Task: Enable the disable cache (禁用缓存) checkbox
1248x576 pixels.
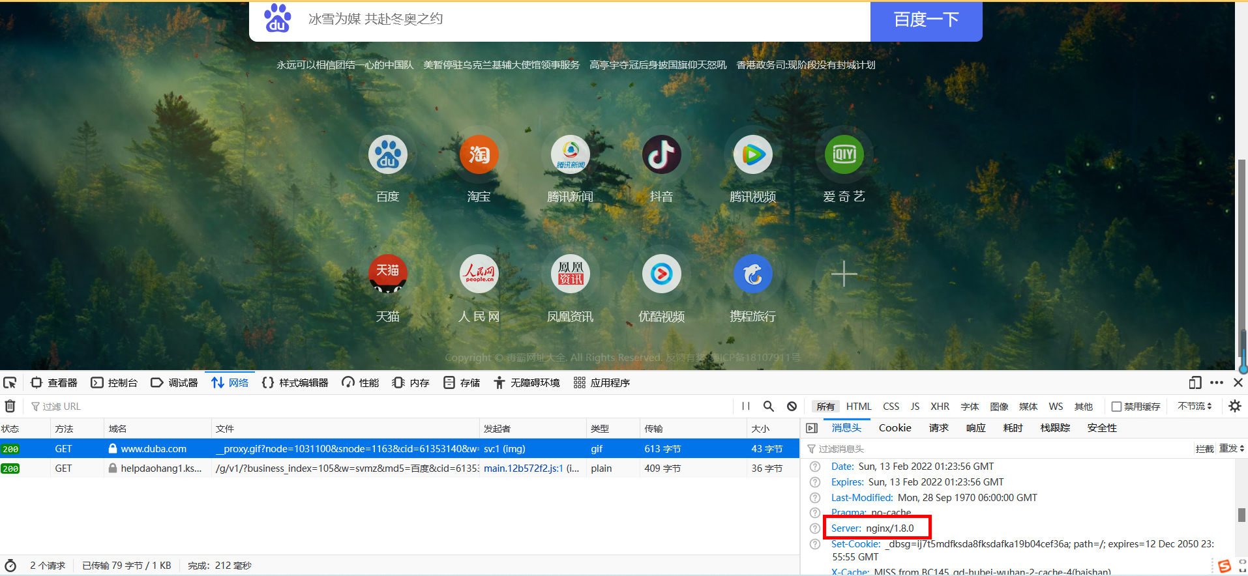Action: pos(1116,407)
